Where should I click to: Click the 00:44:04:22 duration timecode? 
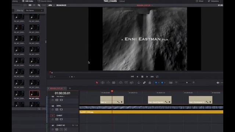[x=61, y=5]
